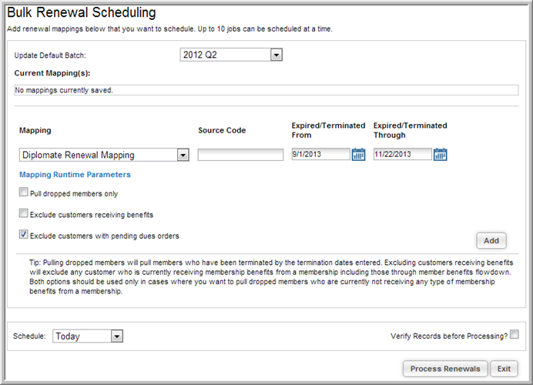This screenshot has width=533, height=385.
Task: Click the Current Mappings list box
Action: tap(266, 90)
